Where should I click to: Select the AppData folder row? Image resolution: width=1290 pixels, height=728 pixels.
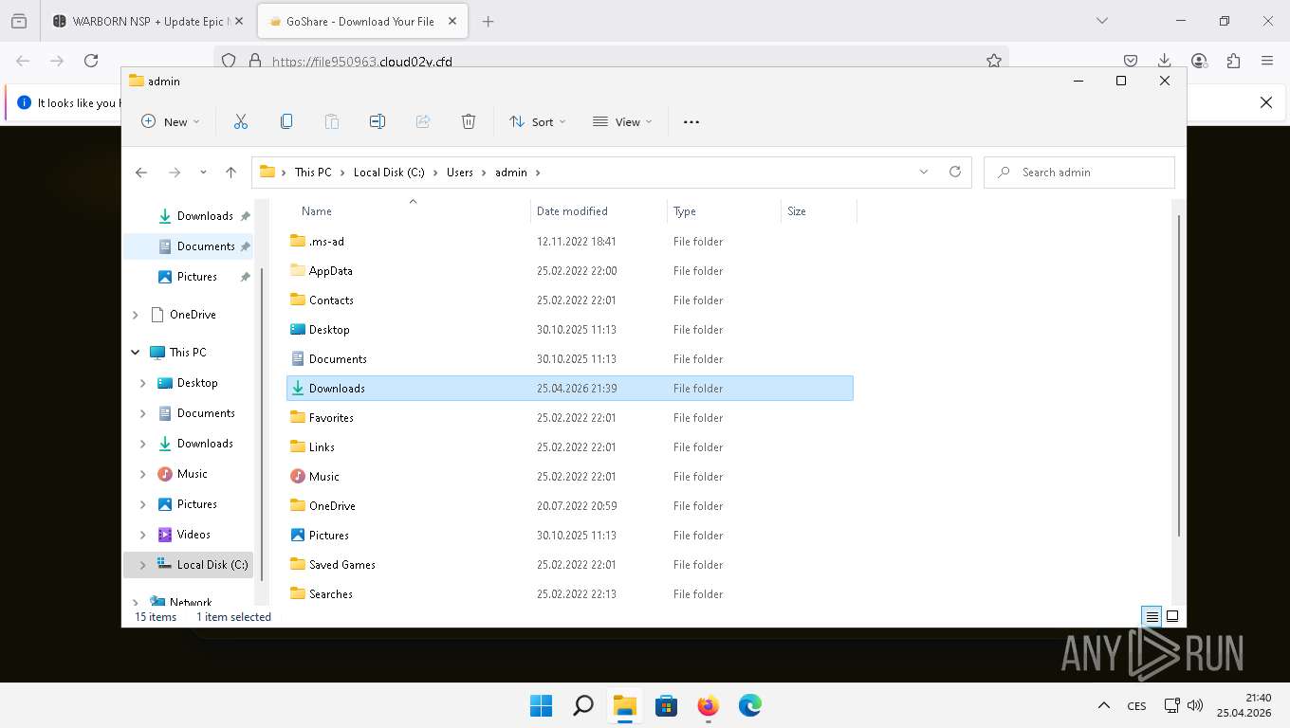coord(570,271)
